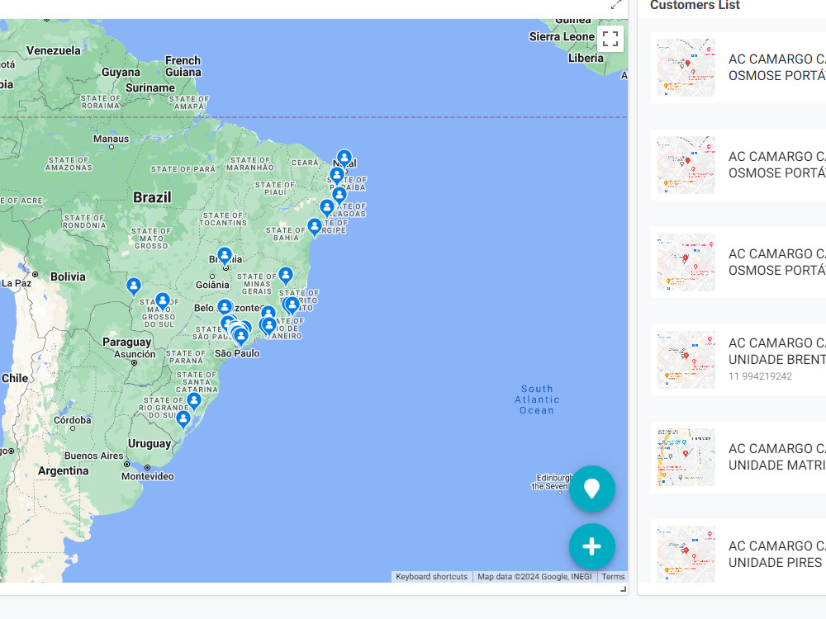Viewport: 826px width, 619px height.
Task: Select the customer marker near Bolivia border
Action: point(134,286)
